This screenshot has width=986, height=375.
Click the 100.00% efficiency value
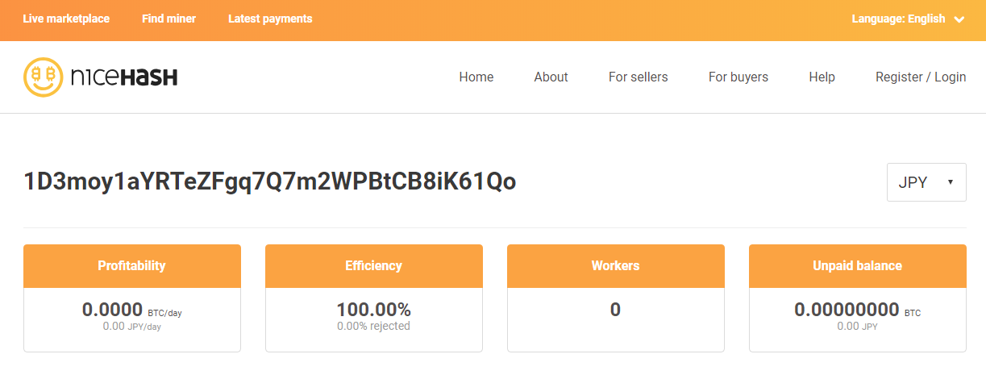tap(373, 310)
